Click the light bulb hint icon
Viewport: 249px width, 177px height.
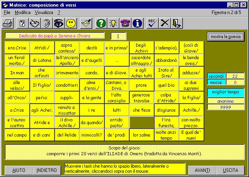[x=113, y=23]
